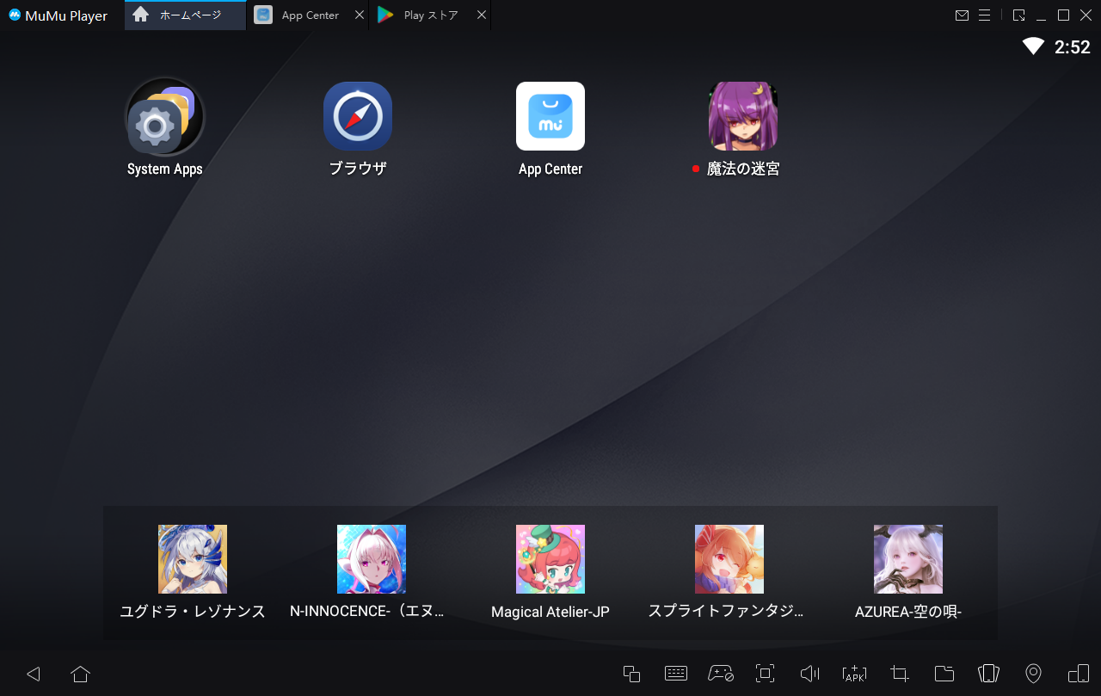Open N-INNOCENCE- recommended game
This screenshot has width=1101, height=696.
[372, 559]
